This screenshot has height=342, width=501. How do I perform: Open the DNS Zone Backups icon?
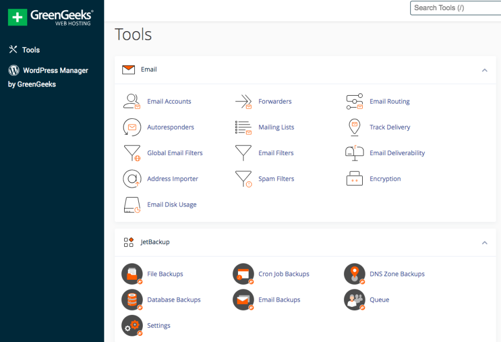[x=354, y=273]
